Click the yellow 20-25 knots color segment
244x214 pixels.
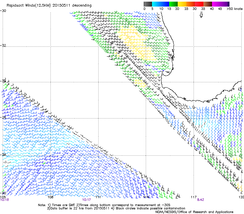coord(182,4)
